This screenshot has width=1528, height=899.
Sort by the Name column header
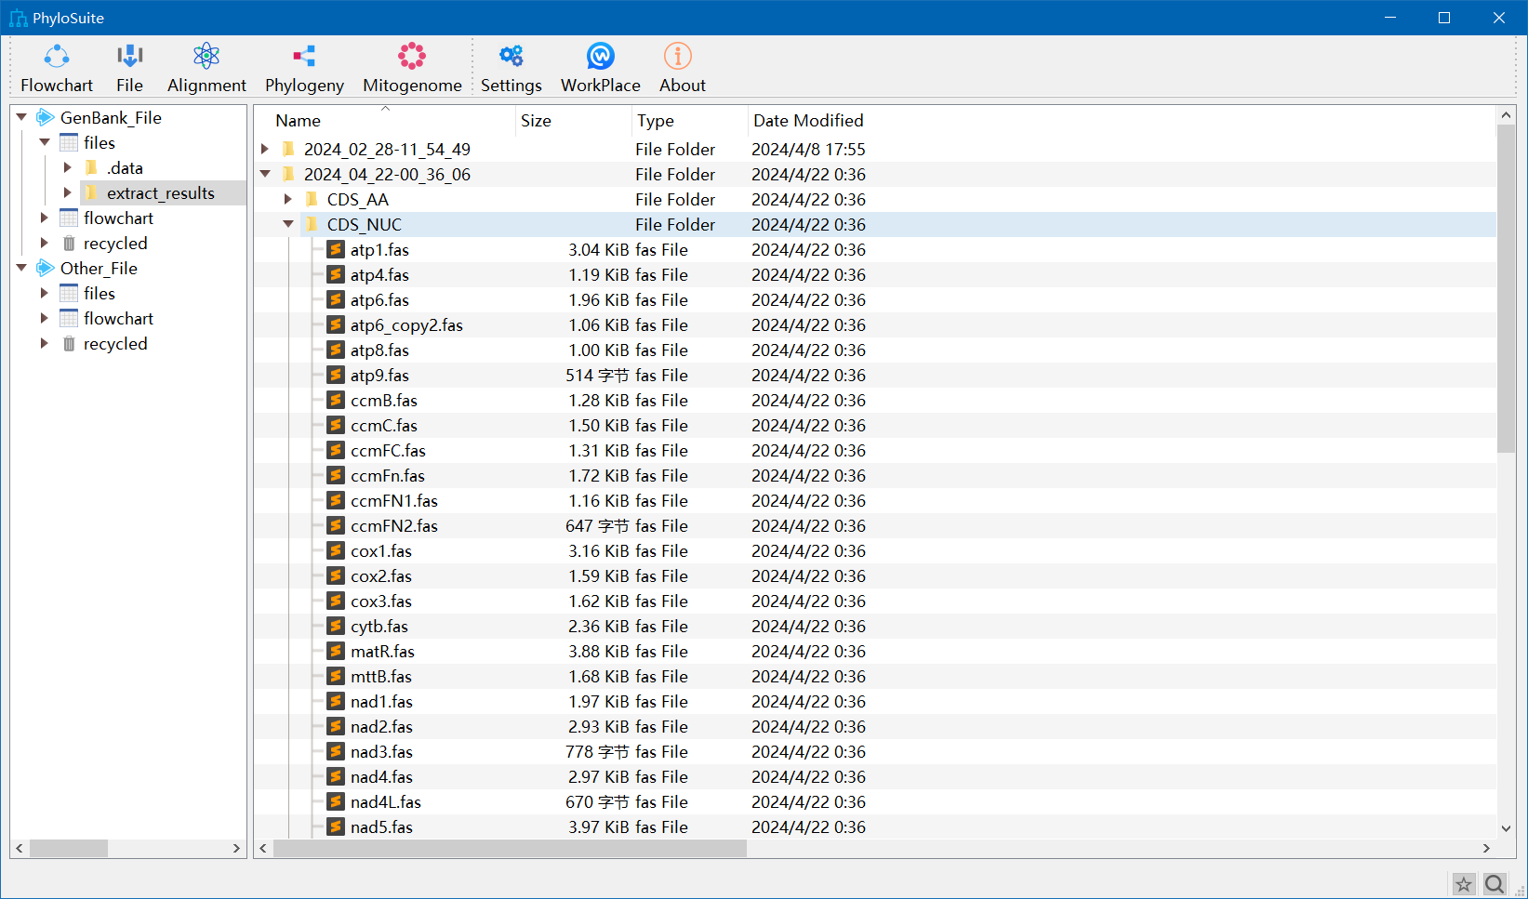385,121
